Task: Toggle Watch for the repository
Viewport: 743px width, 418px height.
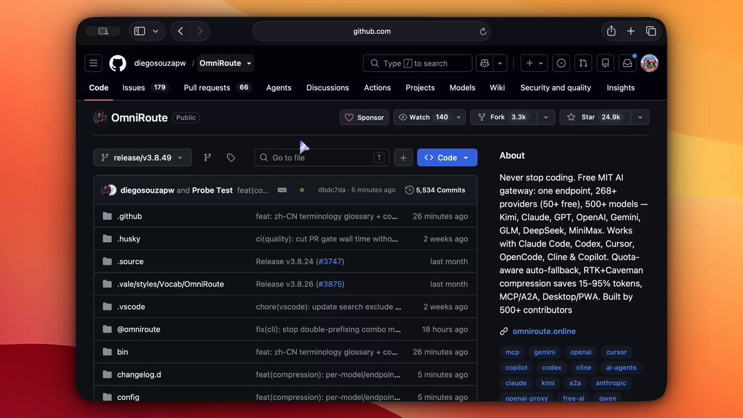Action: 422,117
